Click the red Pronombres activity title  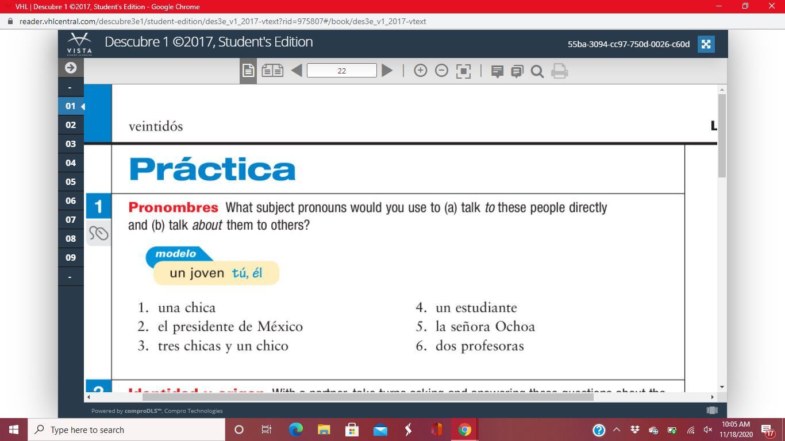(x=173, y=207)
